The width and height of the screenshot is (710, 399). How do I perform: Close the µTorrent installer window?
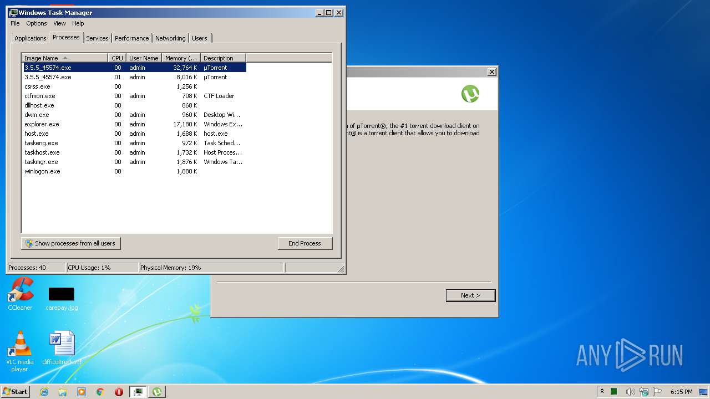coord(491,72)
